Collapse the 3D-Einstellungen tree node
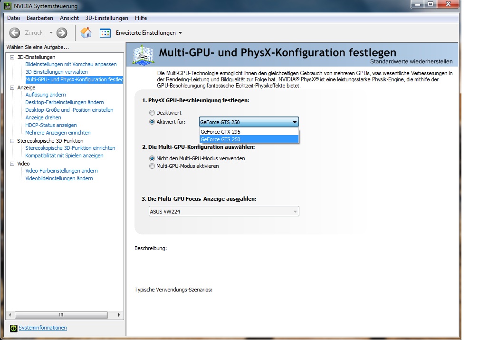The height and width of the screenshot is (340, 479). [x=12, y=57]
